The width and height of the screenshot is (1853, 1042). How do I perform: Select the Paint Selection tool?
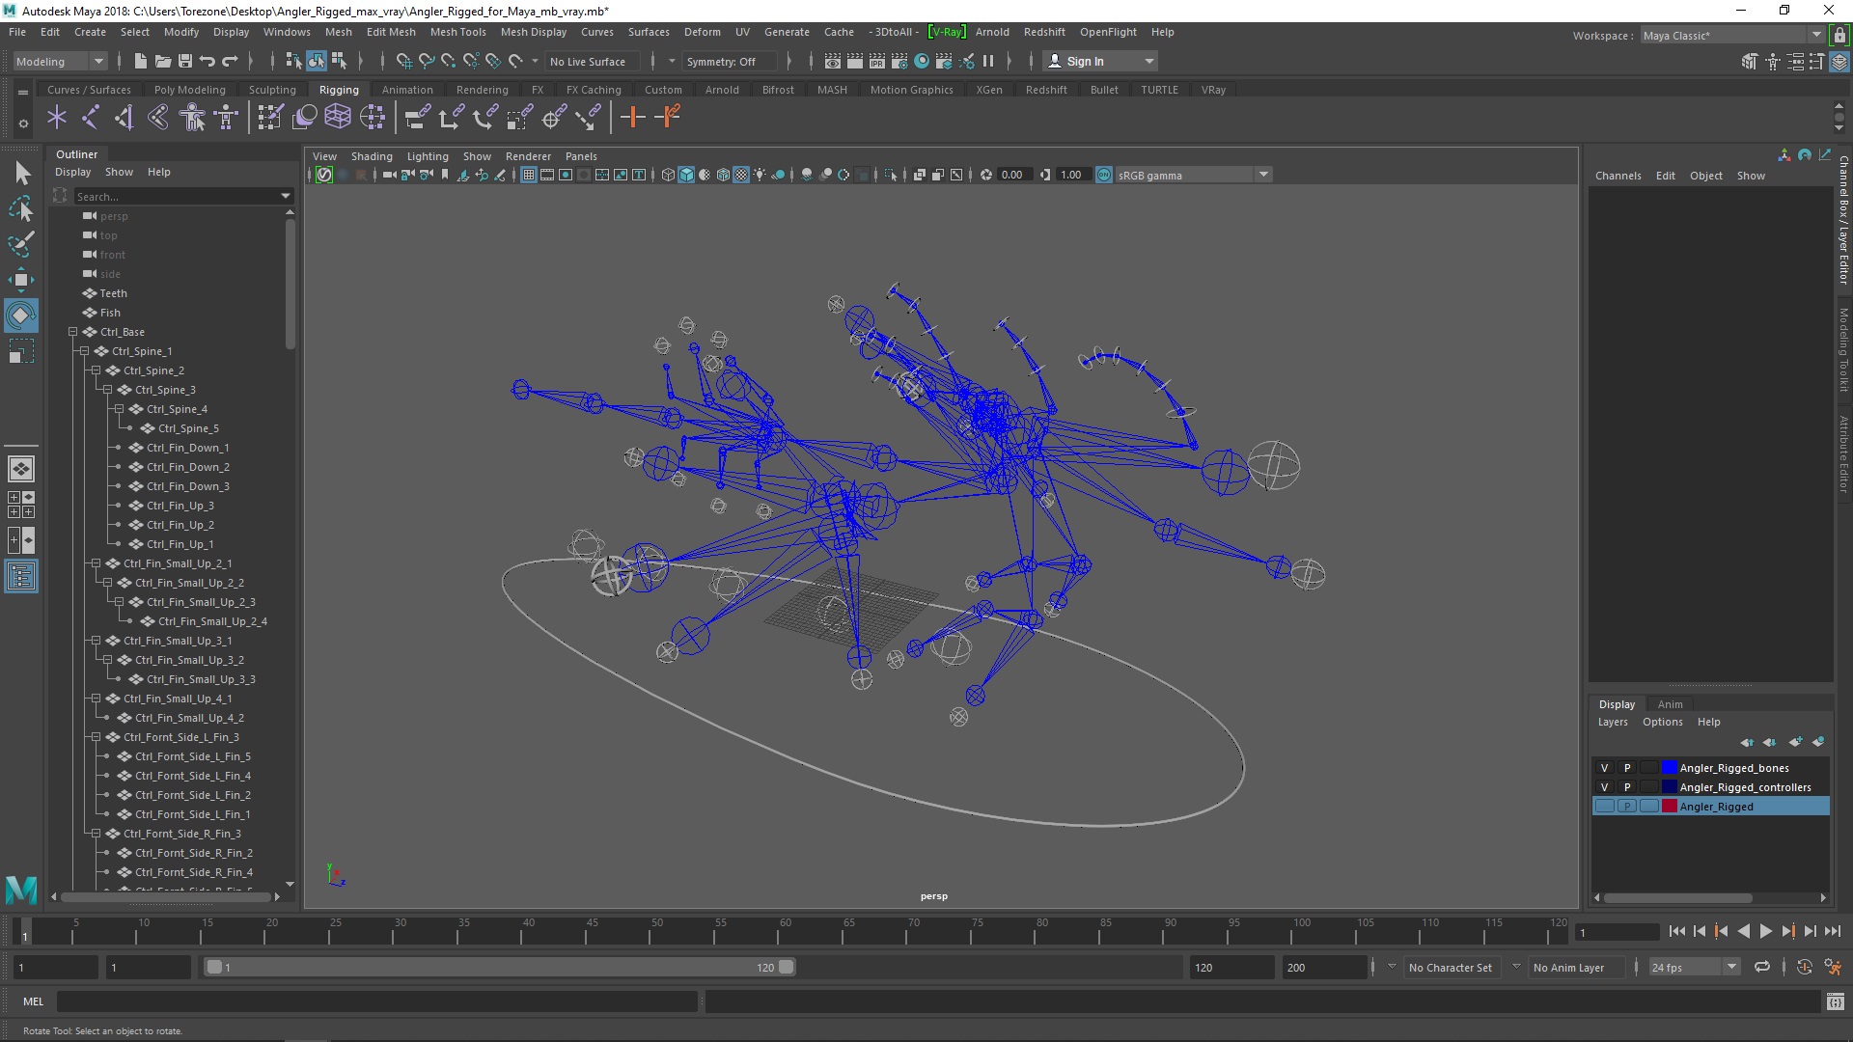tap(21, 243)
